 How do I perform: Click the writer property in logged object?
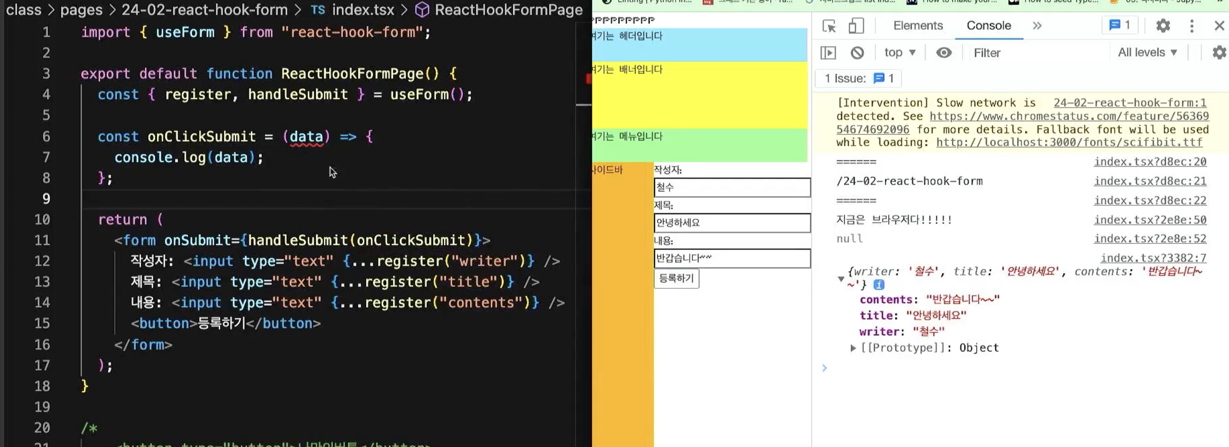879,332
